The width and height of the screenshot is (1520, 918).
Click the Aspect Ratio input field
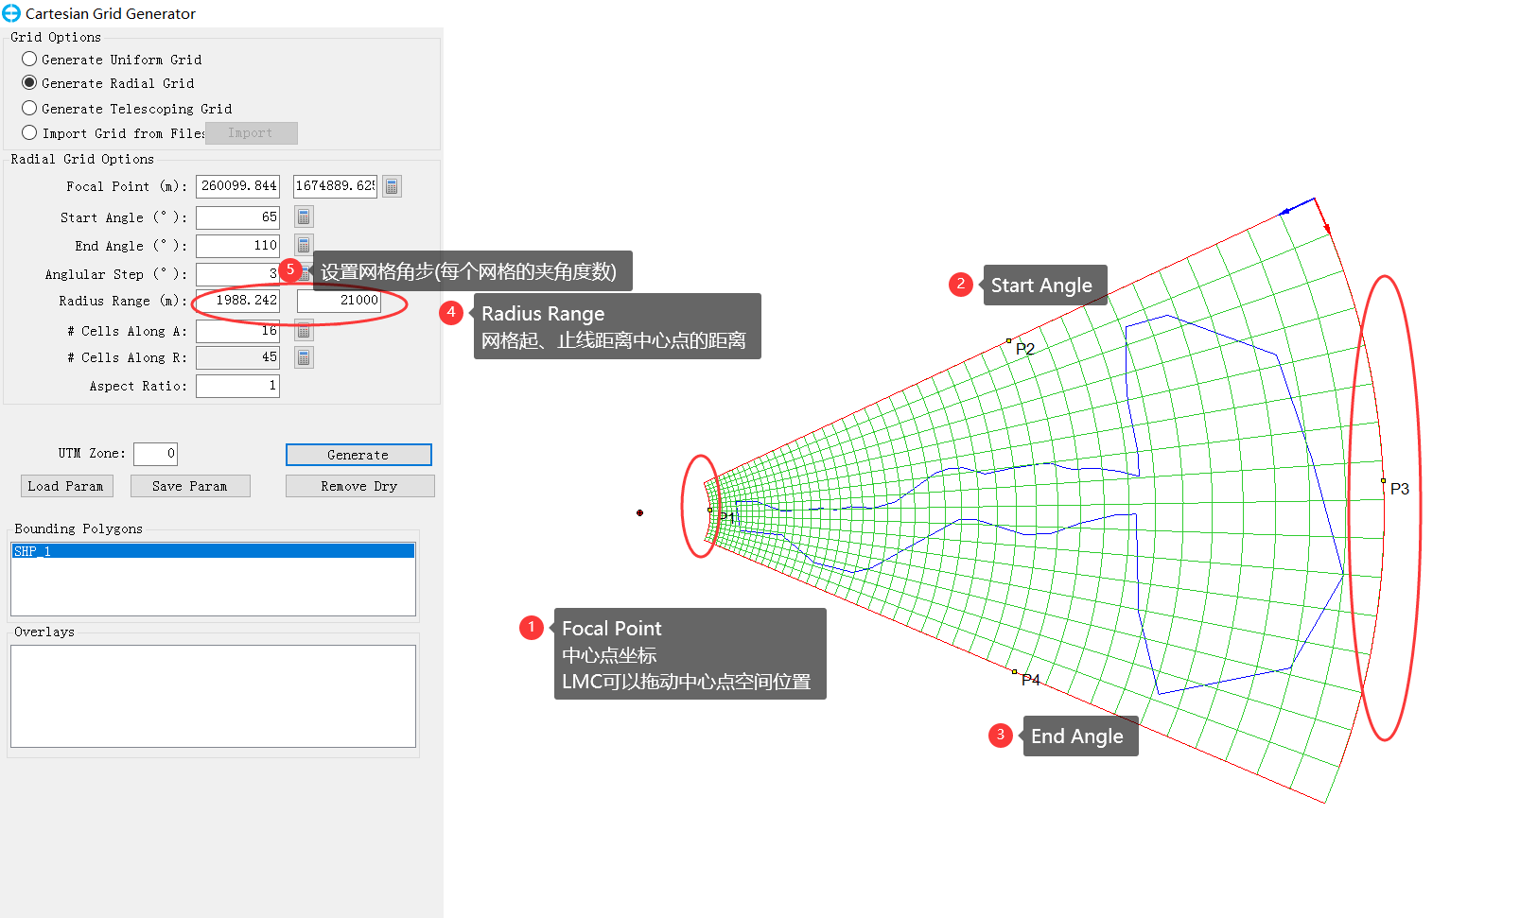click(237, 386)
